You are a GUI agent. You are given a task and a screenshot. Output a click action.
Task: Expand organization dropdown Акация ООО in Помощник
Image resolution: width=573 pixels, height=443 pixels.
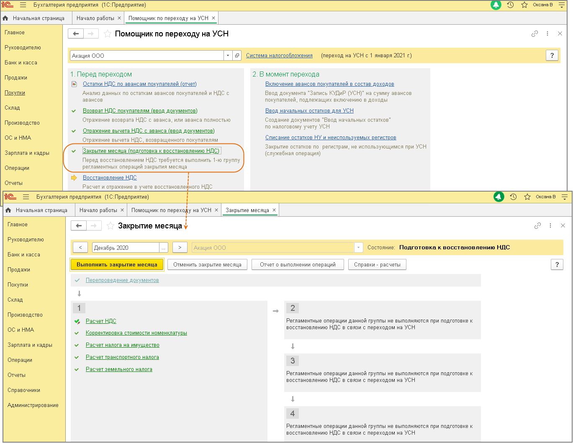coord(228,55)
